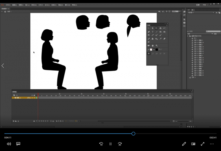Screen dimensions: 221x151
Task: Select the Zoom magnifier tool
Action: coord(157,46)
